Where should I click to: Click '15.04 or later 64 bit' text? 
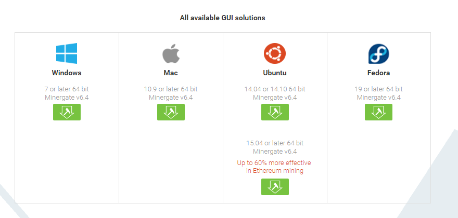click(x=275, y=143)
